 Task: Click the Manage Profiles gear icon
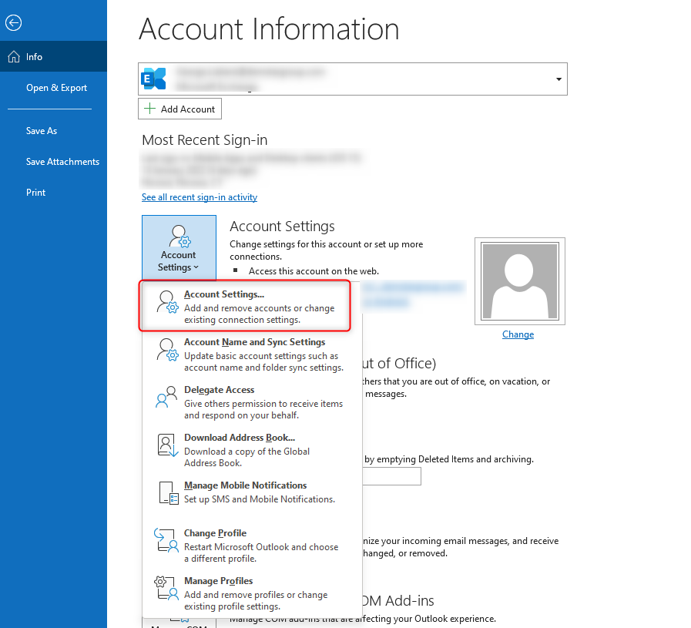167,588
